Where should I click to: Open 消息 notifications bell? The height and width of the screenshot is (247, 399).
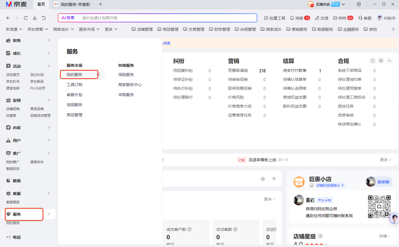point(300,18)
